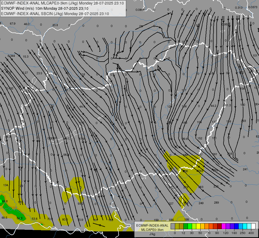Viewport: 259px width, 238px height.
Task: Click the map value 20.8
Action: pyautogui.click(x=55, y=25)
